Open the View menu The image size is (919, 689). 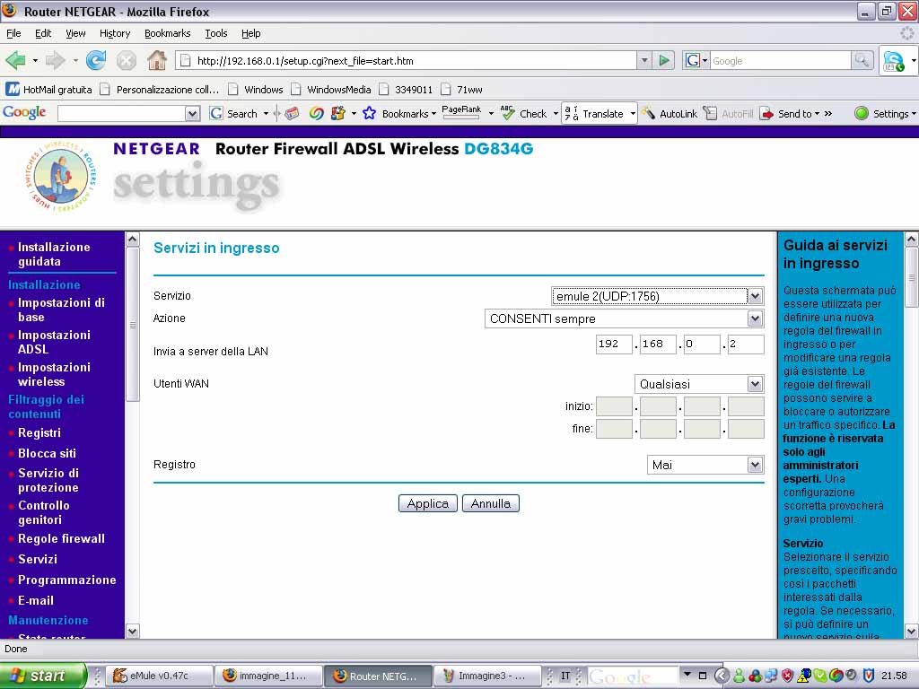pos(75,33)
